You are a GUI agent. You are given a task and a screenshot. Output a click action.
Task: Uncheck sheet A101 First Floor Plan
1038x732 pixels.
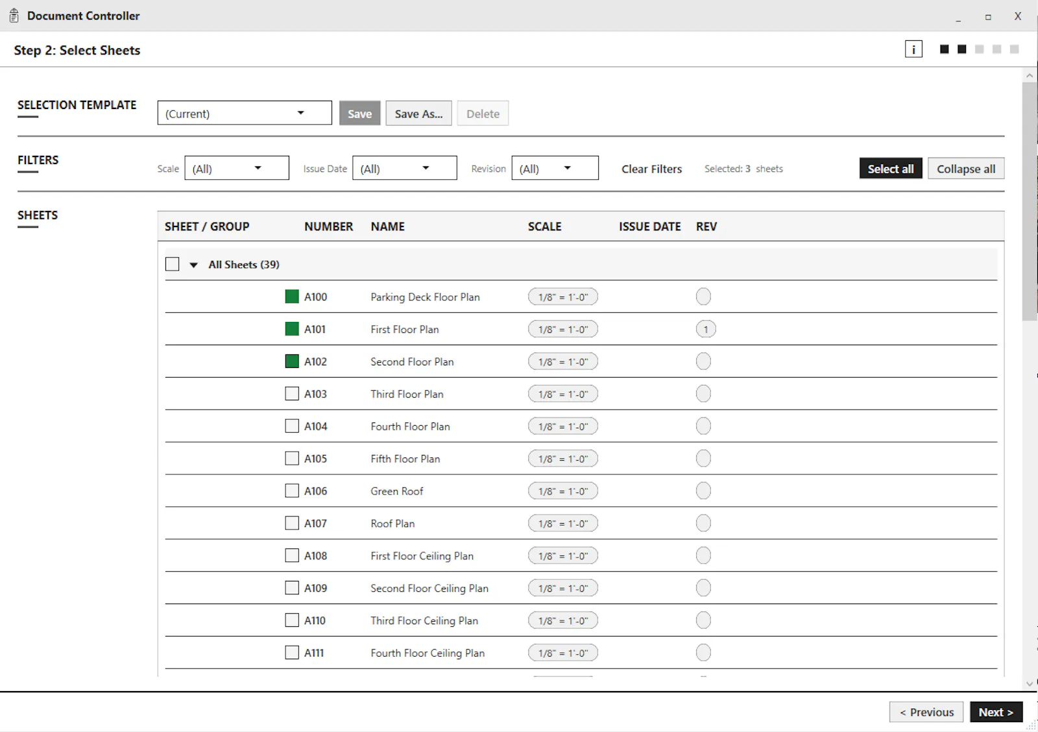pyautogui.click(x=292, y=329)
